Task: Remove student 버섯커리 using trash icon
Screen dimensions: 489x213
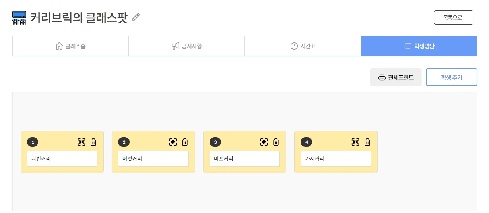Action: coord(185,142)
